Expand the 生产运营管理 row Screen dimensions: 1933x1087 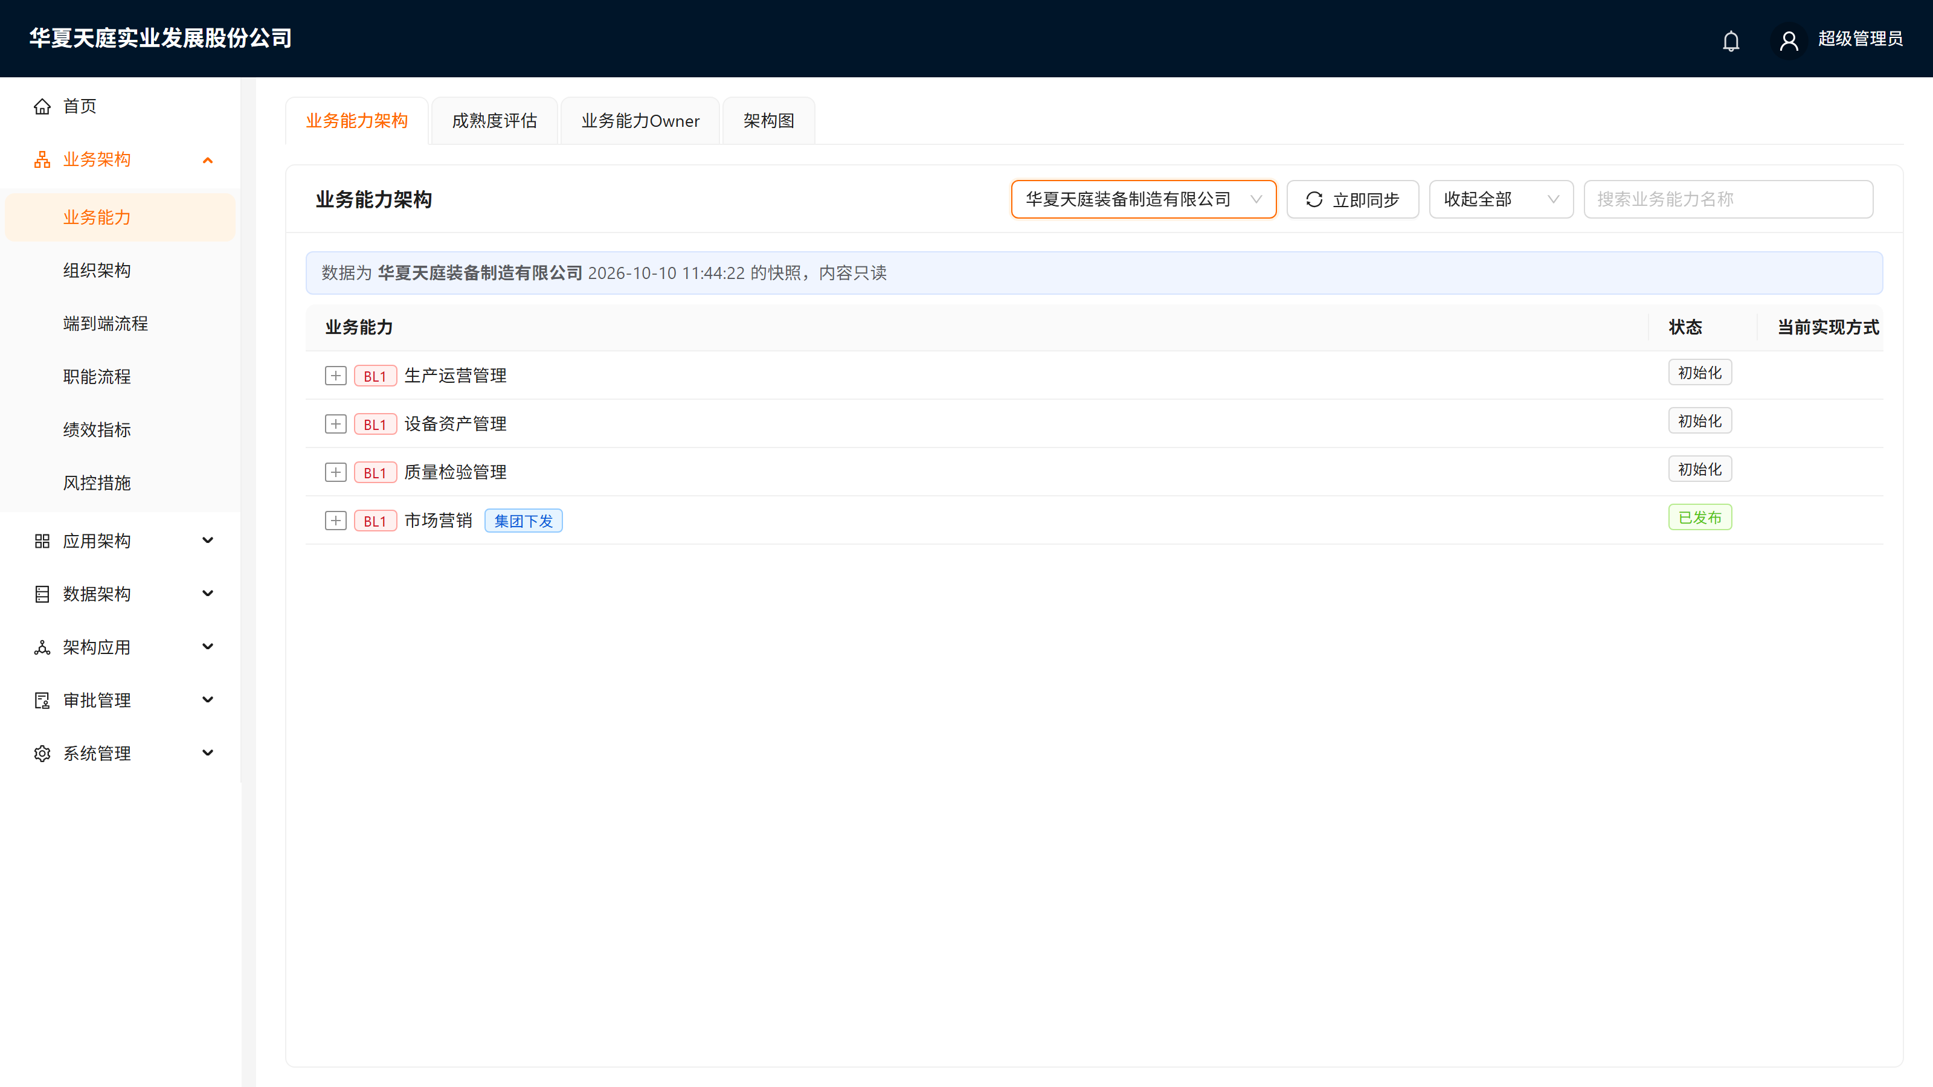click(335, 376)
